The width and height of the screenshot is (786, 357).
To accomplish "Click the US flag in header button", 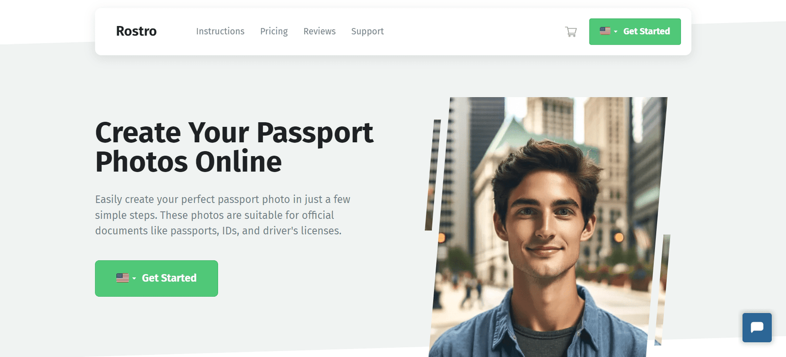I will 605,31.
